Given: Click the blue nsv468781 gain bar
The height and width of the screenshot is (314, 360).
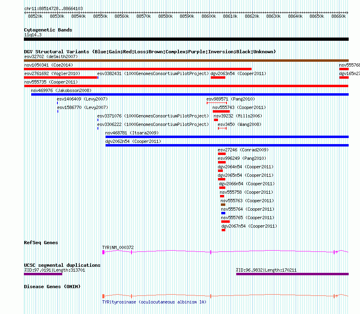Looking at the screenshot, I should (x=227, y=137).
